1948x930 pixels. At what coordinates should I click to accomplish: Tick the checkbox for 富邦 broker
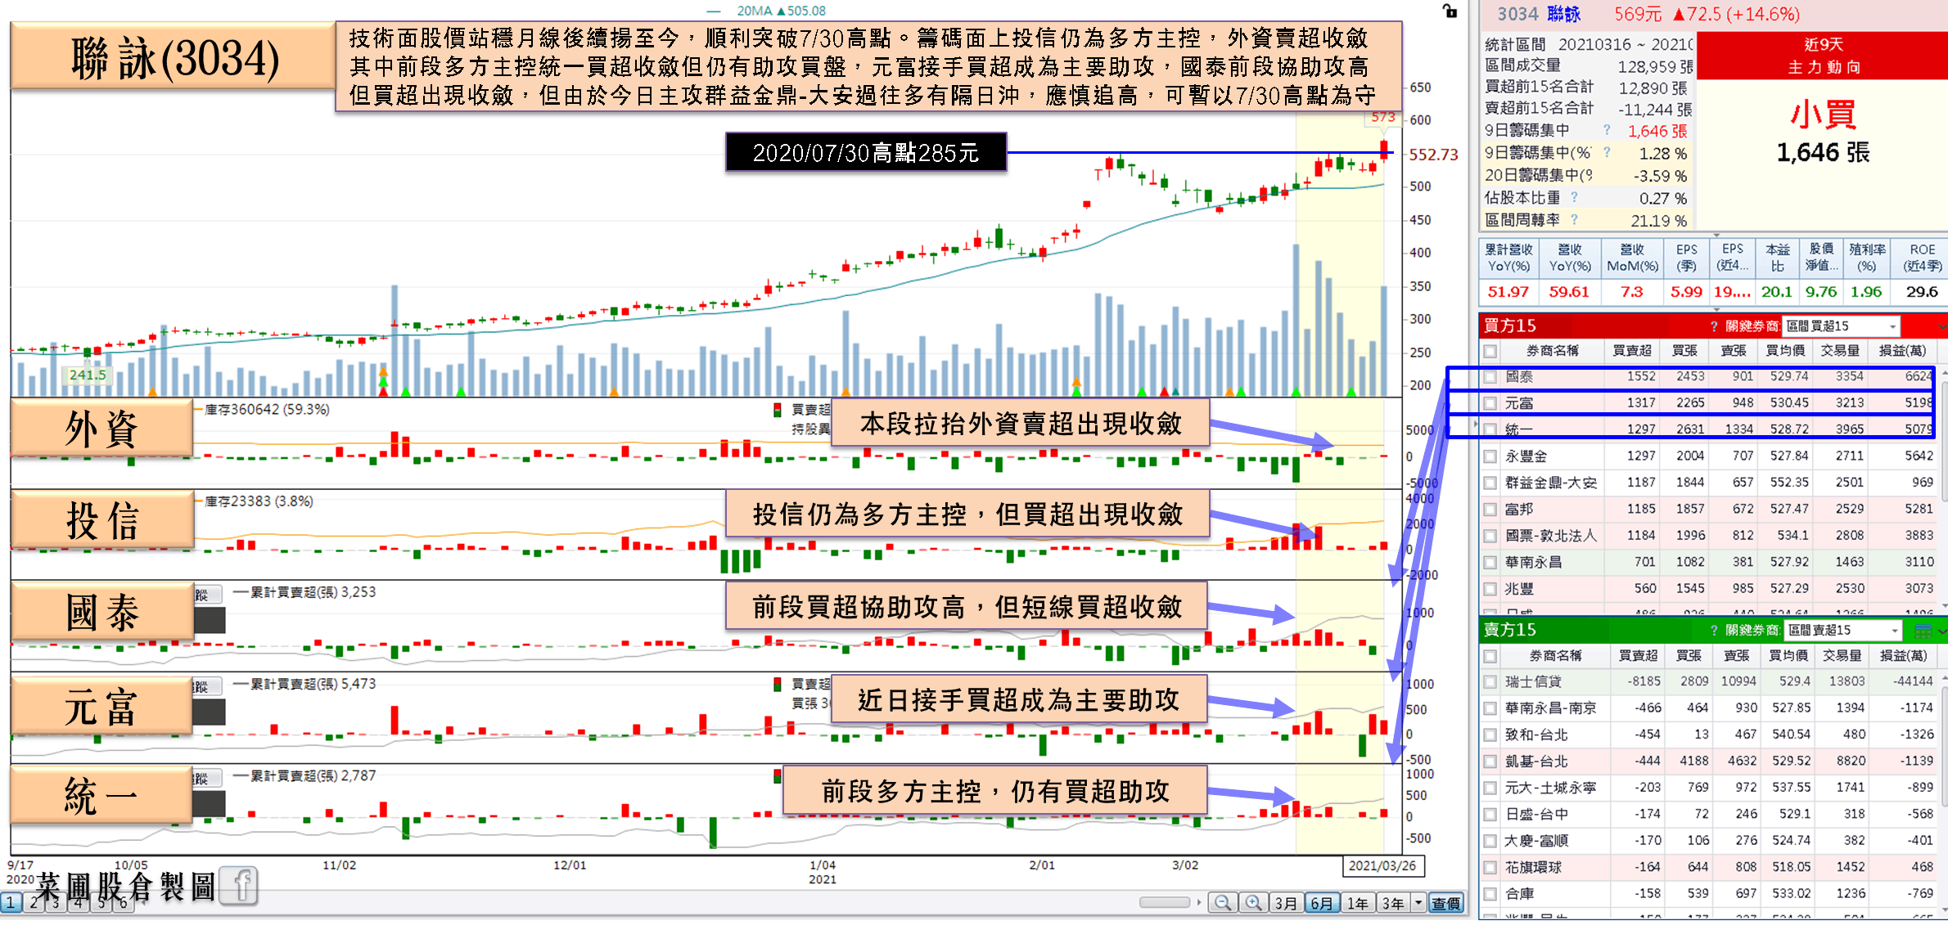coord(1490,510)
